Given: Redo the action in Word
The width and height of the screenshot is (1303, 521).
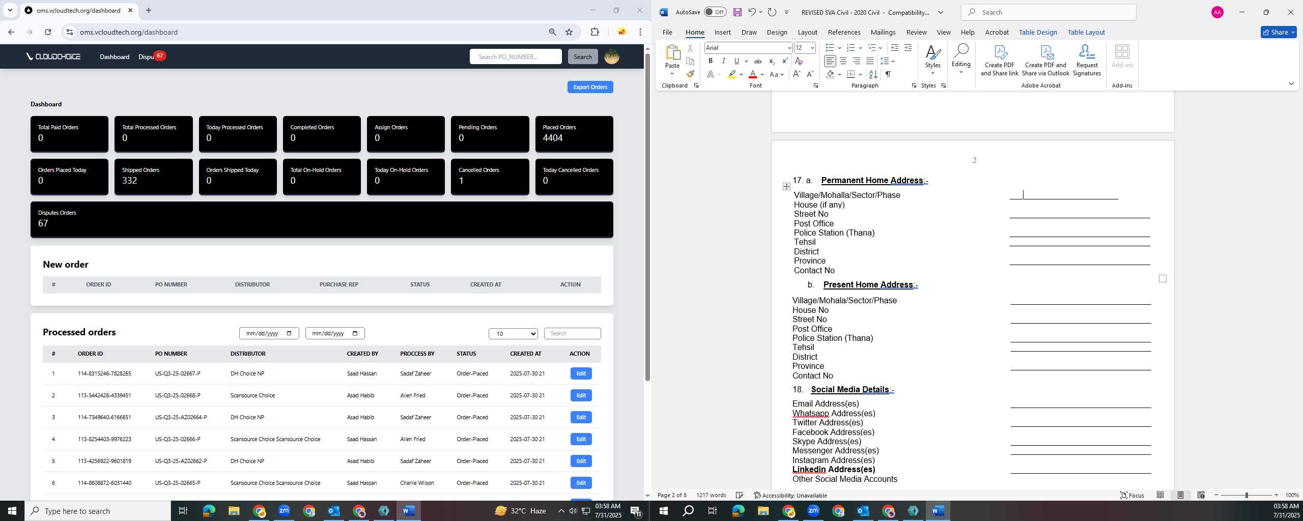Looking at the screenshot, I should click(x=772, y=12).
